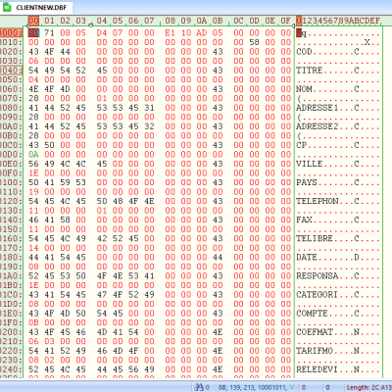Select byte 19 in row 0110
392x392 pixels.
33,192
